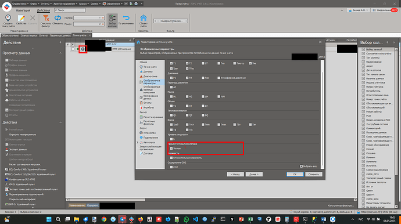Open the Содержит@Наимен filter dropdown
The width and height of the screenshot is (401, 224).
[186, 21]
